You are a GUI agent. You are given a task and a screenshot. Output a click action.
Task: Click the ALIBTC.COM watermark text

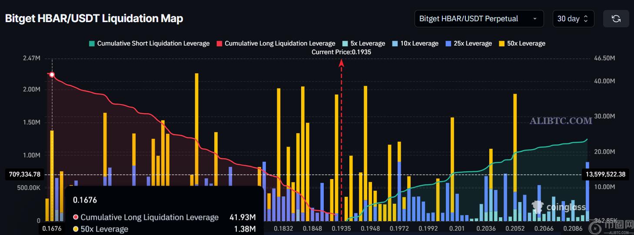pyautogui.click(x=561, y=121)
